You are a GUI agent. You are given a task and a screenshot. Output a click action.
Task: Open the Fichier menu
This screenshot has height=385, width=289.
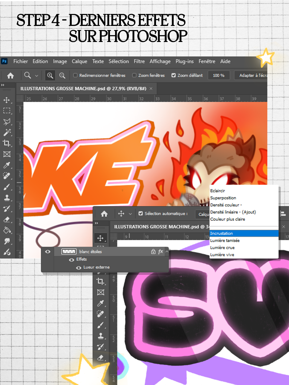21,61
